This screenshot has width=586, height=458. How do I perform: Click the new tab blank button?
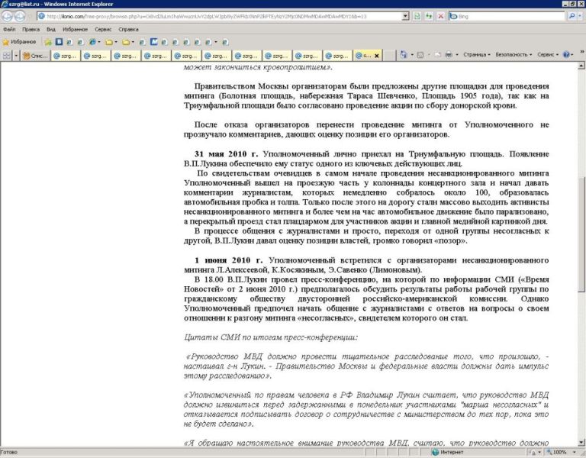tap(389, 55)
